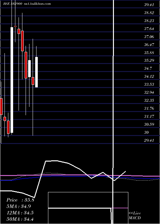Click the 39.41 price axis label
This screenshot has width=160, height=224.
(x=149, y=5)
